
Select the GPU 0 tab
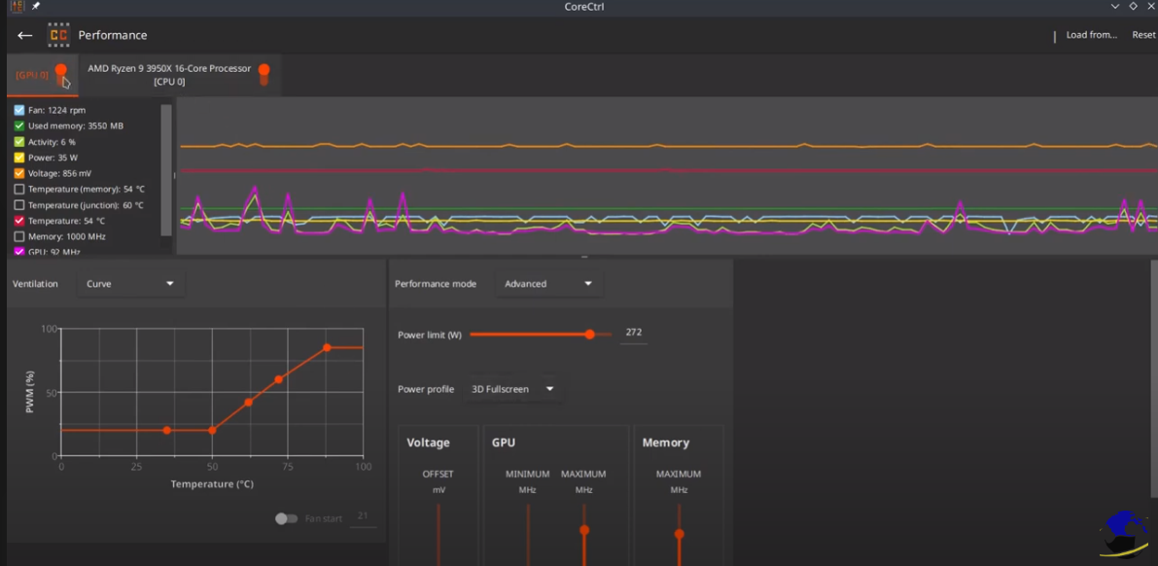point(31,75)
